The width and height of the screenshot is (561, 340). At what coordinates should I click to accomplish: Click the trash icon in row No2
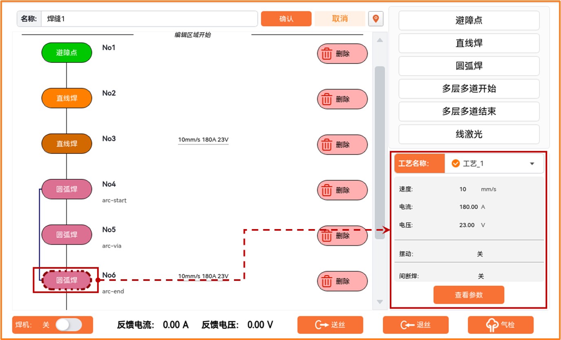tap(327, 99)
